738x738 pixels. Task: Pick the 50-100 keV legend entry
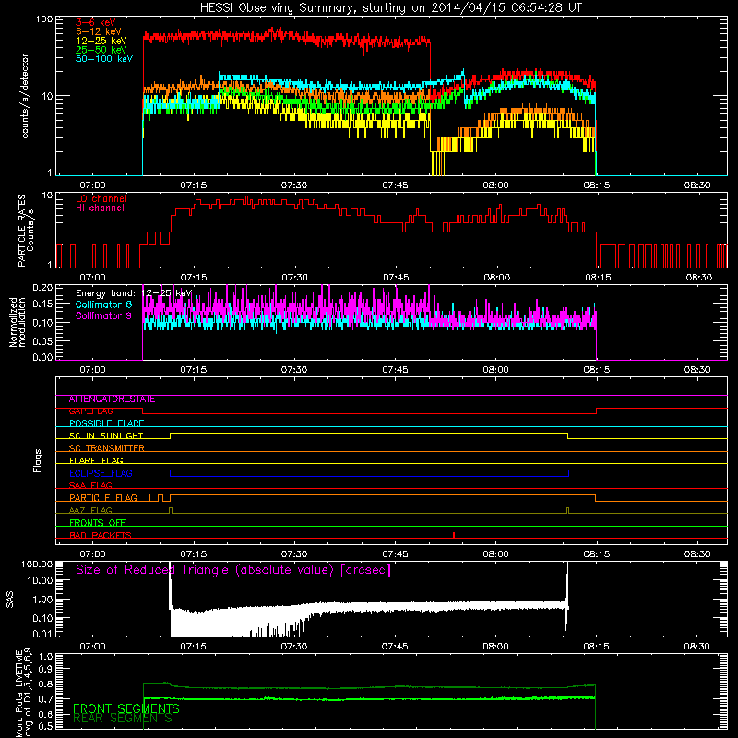[104, 59]
